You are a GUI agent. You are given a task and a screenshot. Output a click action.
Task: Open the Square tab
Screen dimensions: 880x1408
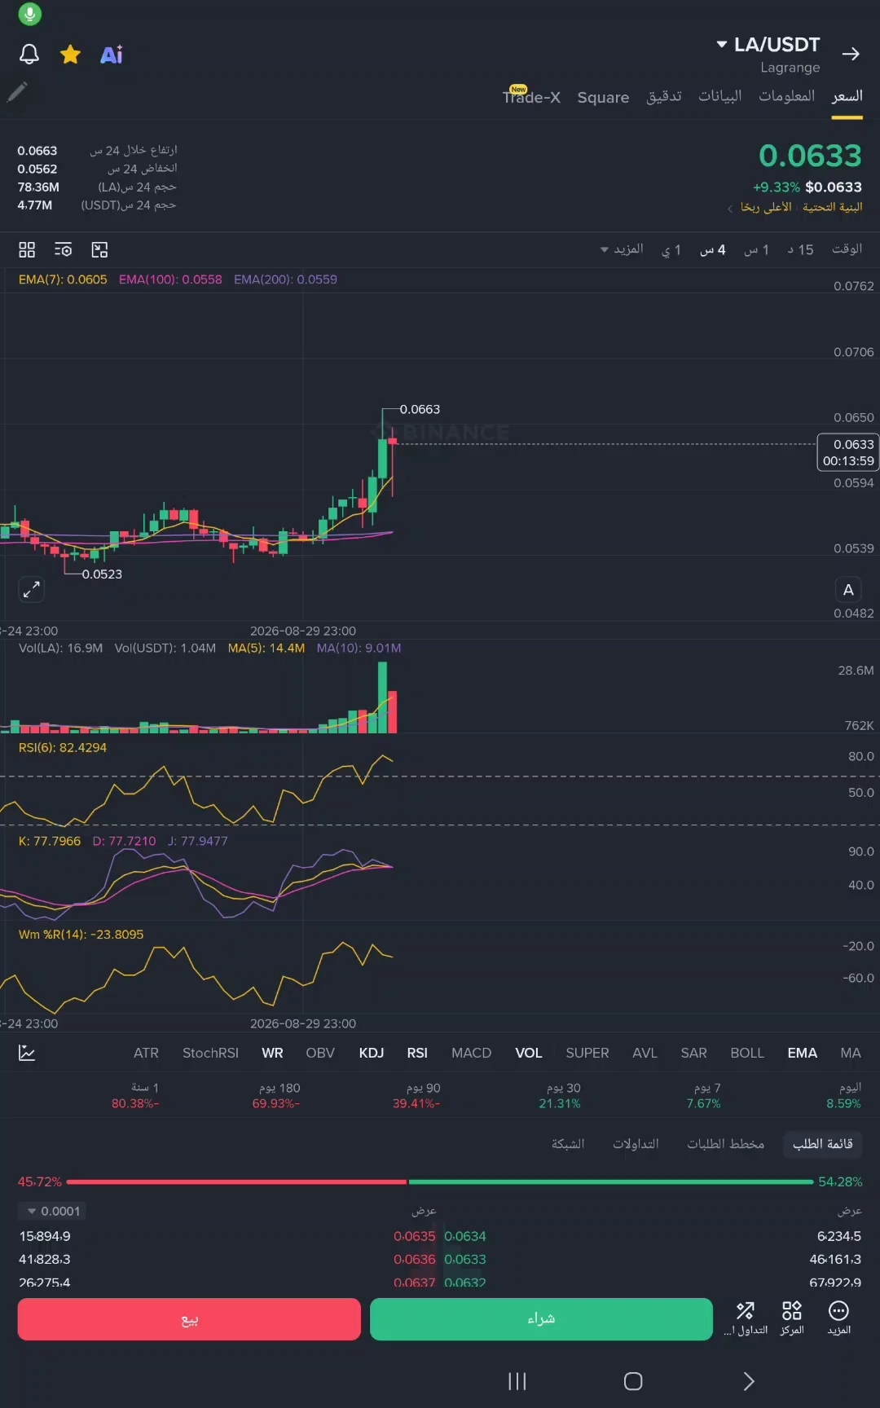coord(603,97)
